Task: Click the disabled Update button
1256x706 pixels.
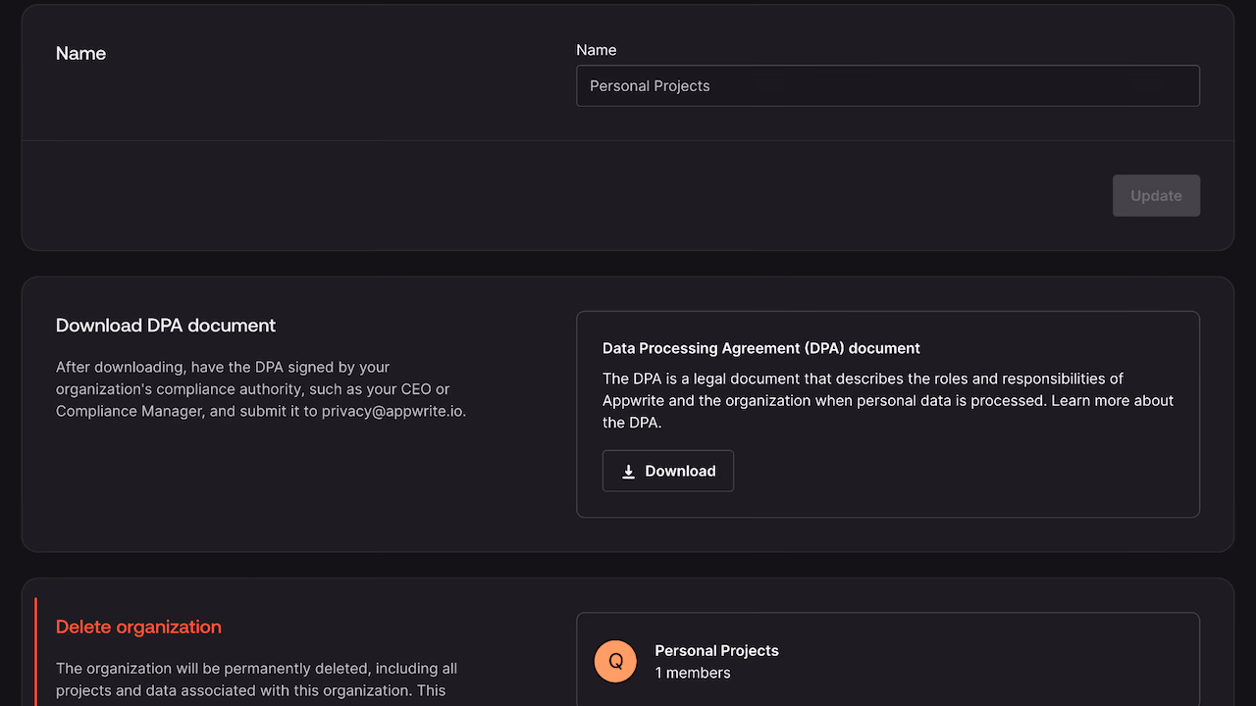Action: pos(1156,195)
